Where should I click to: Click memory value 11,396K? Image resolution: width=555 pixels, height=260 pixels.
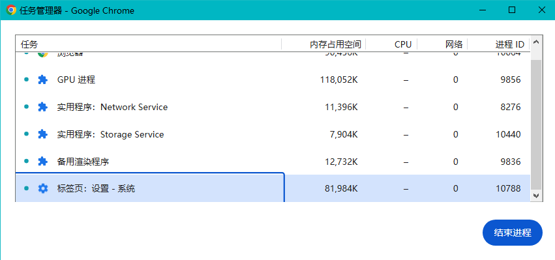[x=341, y=107]
